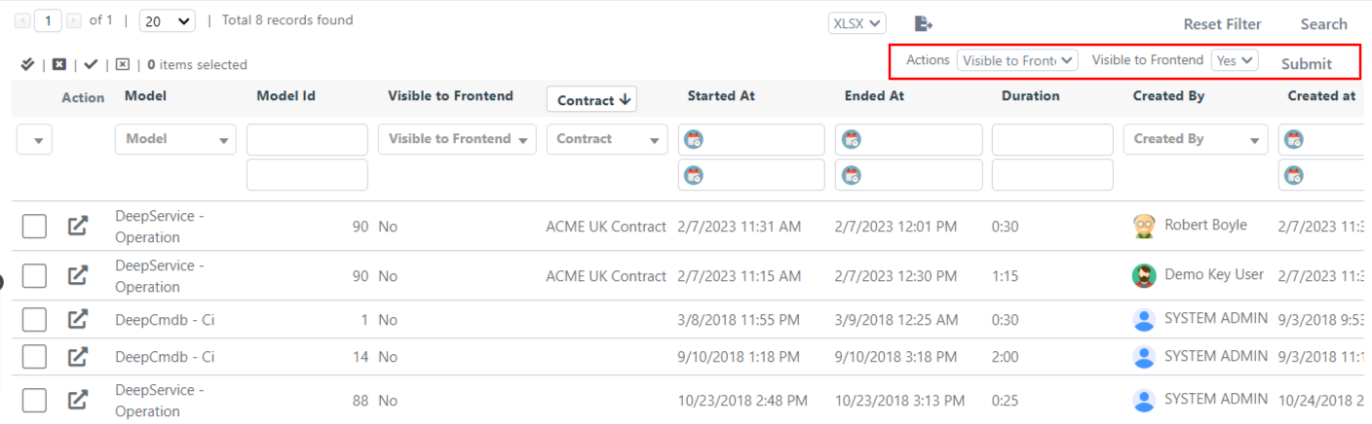Viewport: 1372px width, 424px height.
Task: Click Robert Boyle's avatar
Action: 1144,226
